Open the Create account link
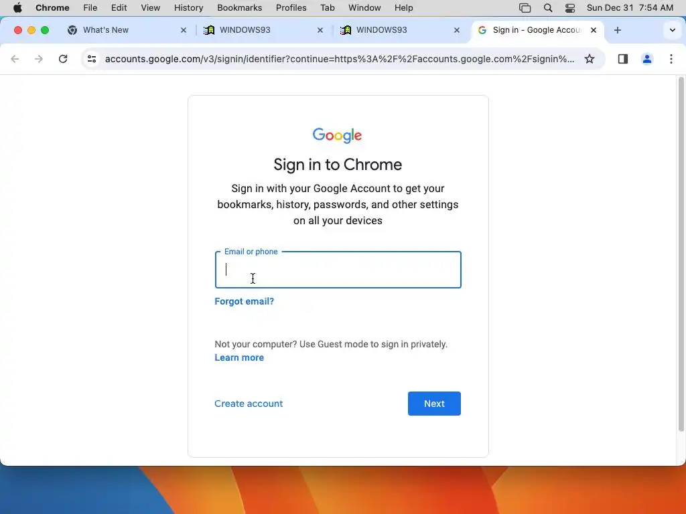The height and width of the screenshot is (514, 686). pos(249,404)
